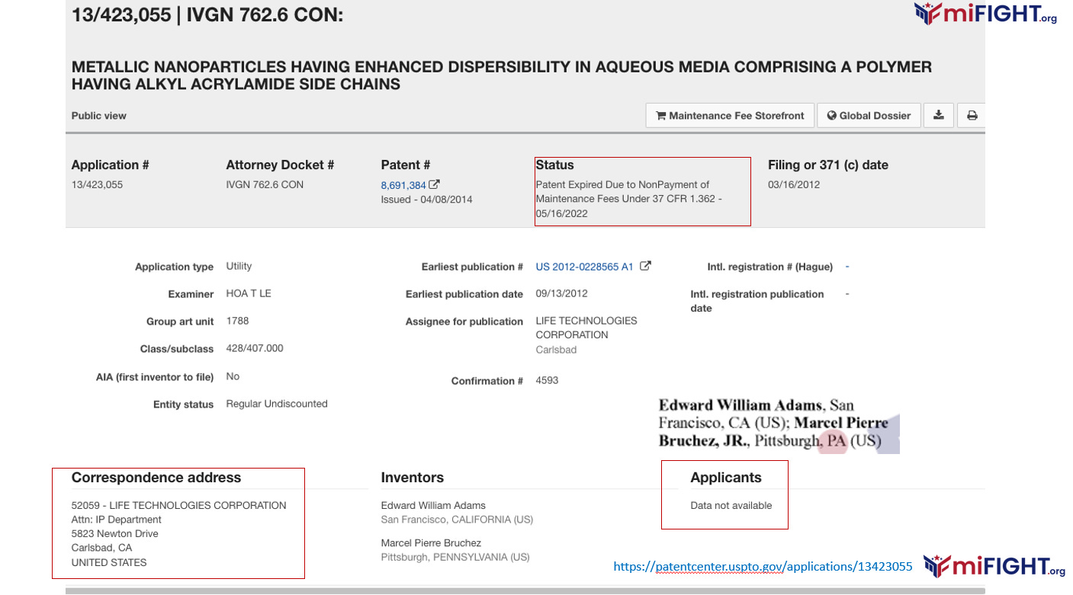Viewport: 1073px width, 595px height.
Task: Click '5823 Newton Drive' address line
Action: pos(115,533)
